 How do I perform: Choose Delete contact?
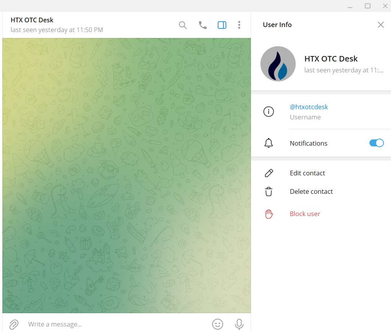click(x=311, y=191)
